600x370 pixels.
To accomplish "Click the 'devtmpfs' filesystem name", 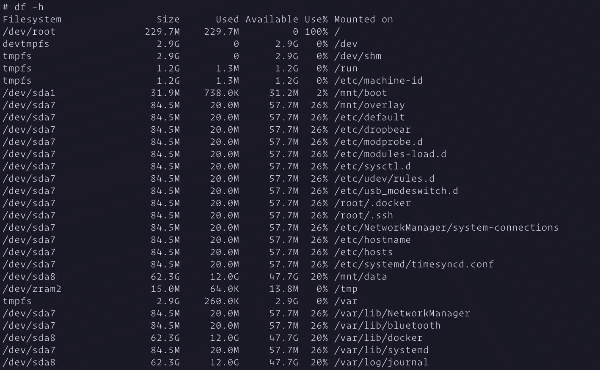I will [26, 44].
